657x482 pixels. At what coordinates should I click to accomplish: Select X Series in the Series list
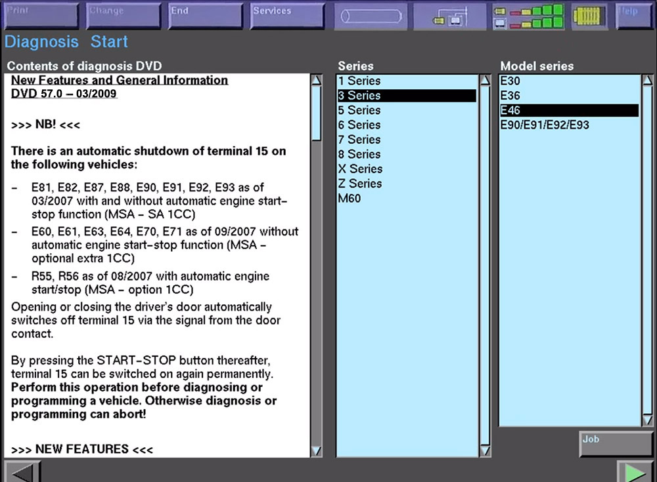tap(407, 169)
